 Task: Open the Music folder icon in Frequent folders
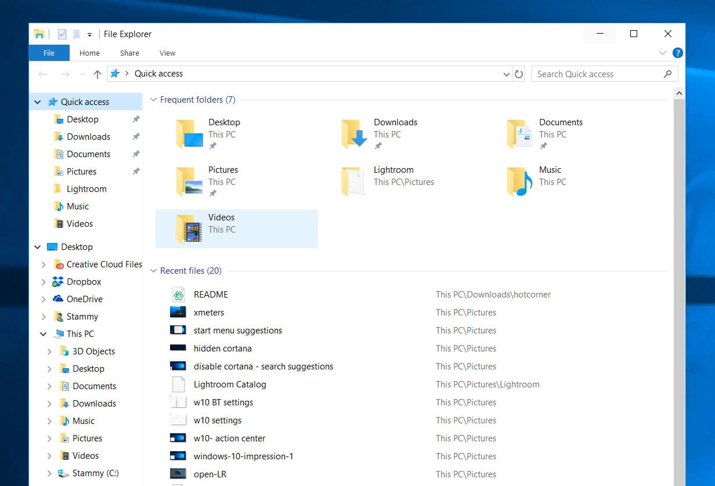pyautogui.click(x=520, y=182)
